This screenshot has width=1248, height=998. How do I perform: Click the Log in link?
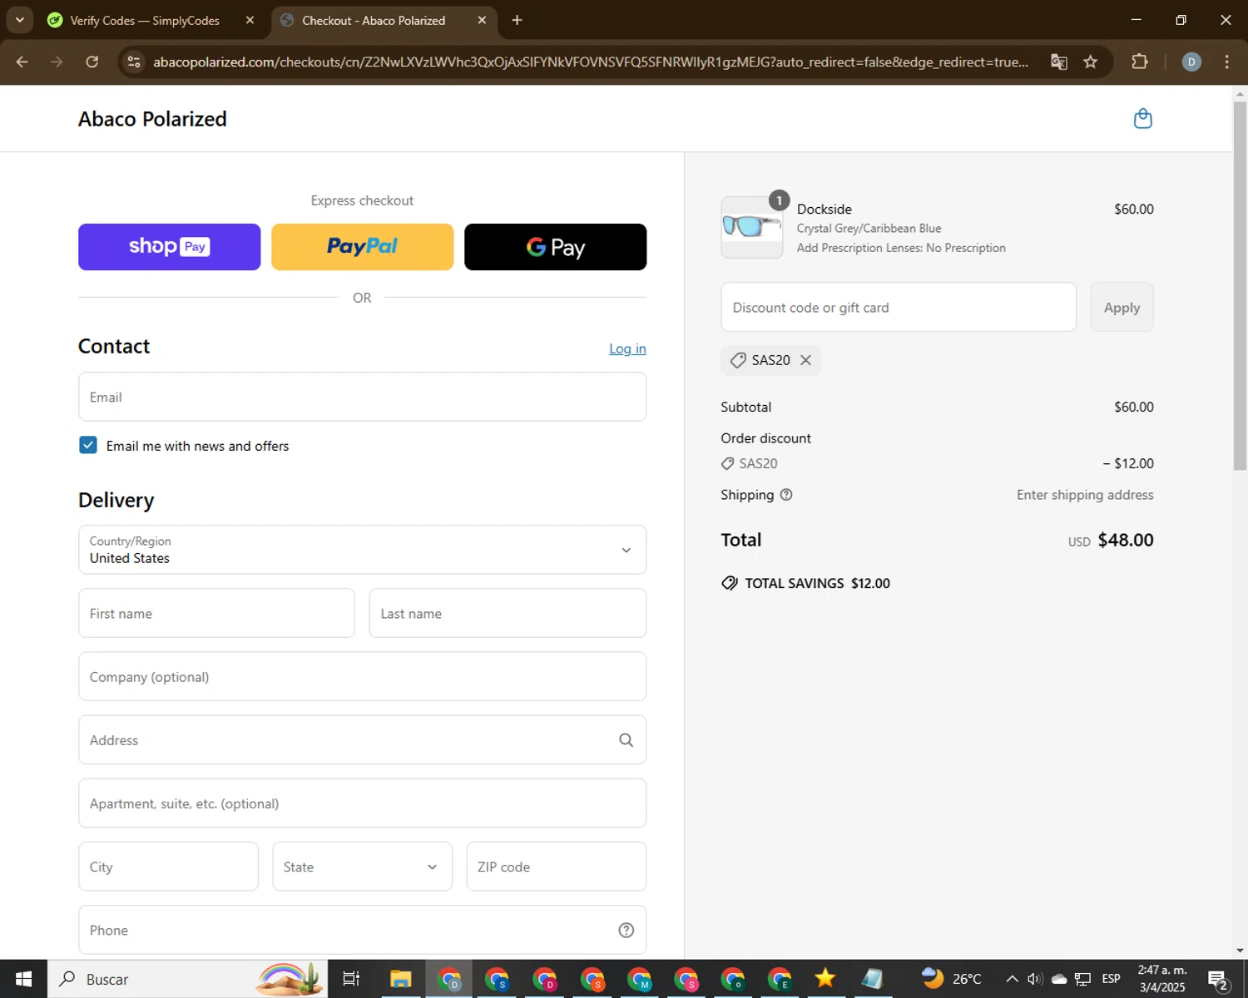click(x=627, y=348)
